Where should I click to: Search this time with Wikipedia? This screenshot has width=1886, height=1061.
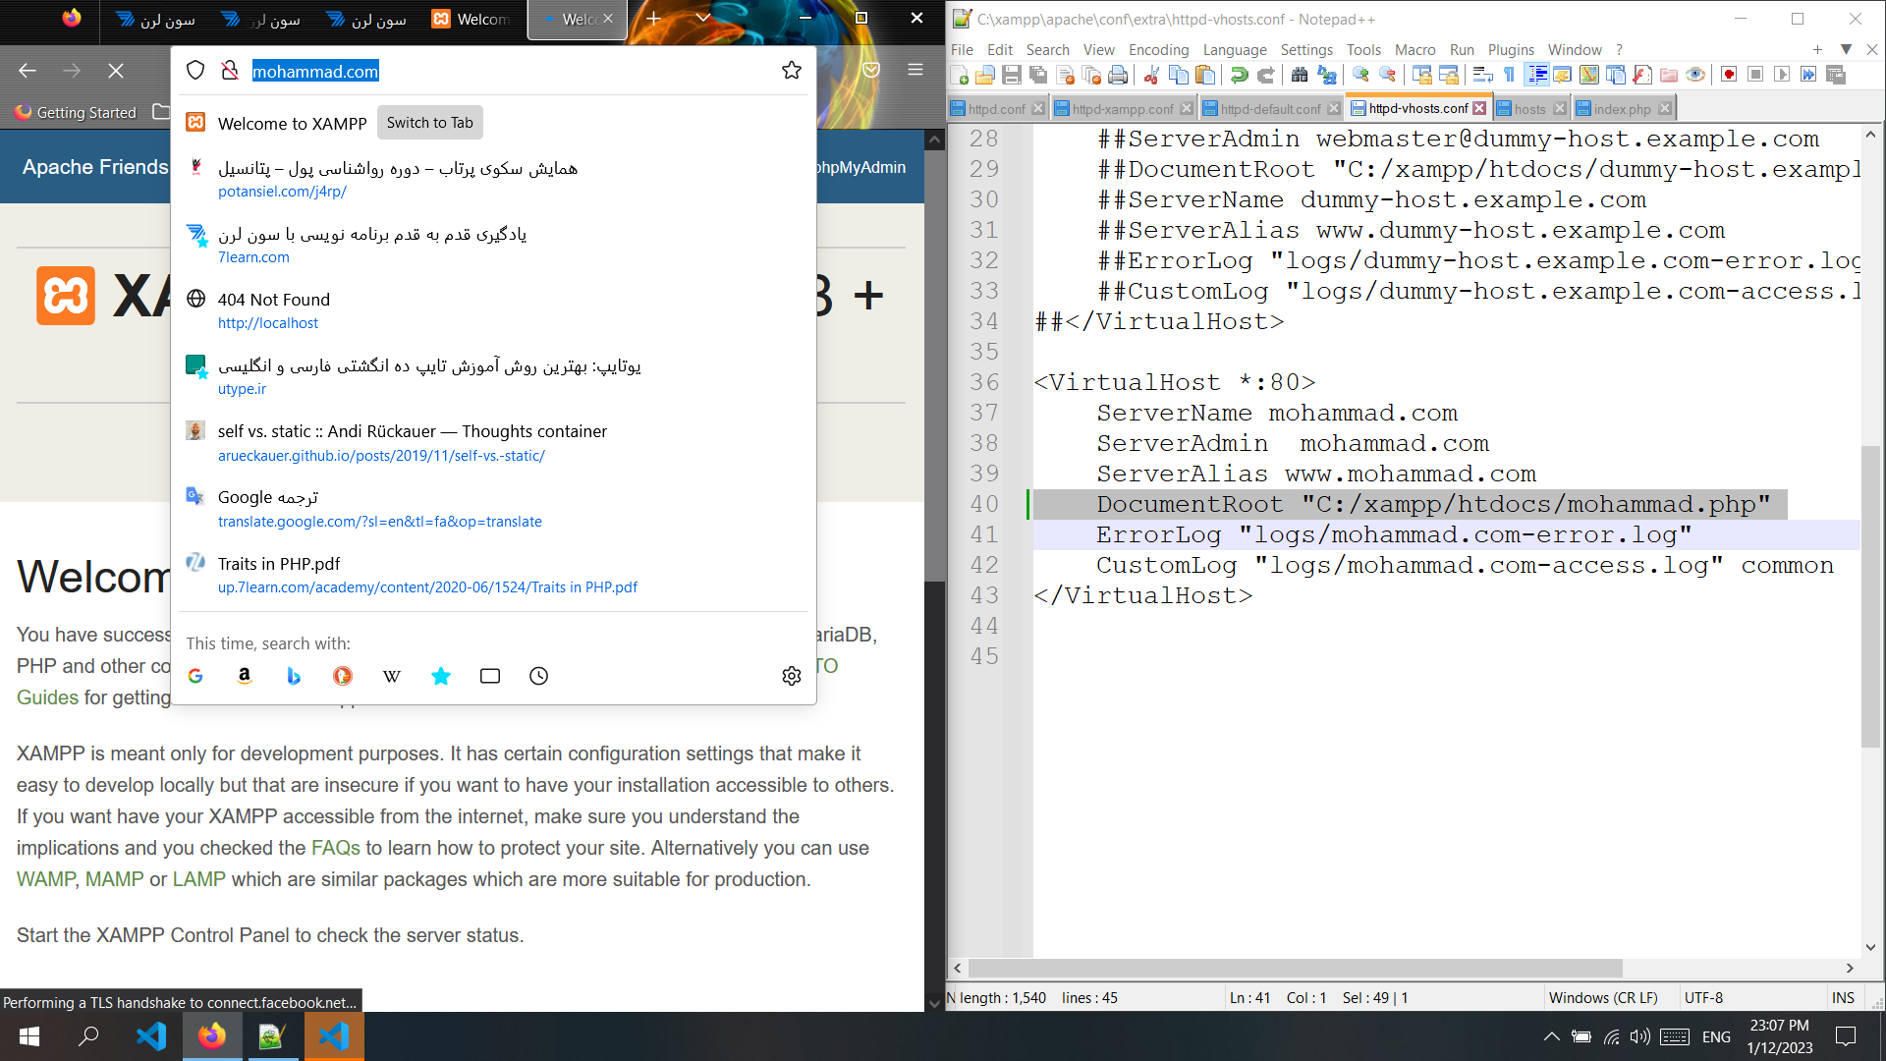(x=392, y=676)
